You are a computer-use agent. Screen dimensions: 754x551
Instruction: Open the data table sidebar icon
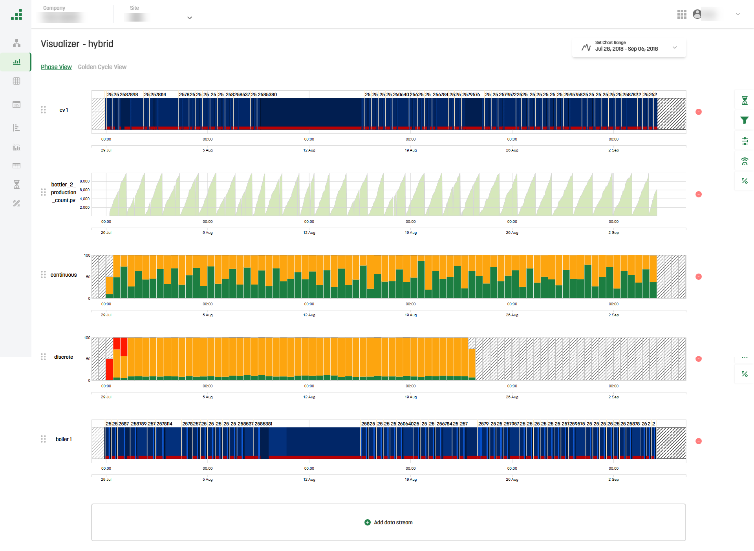click(16, 166)
